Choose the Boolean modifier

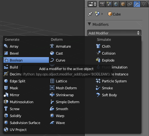tap(26, 60)
